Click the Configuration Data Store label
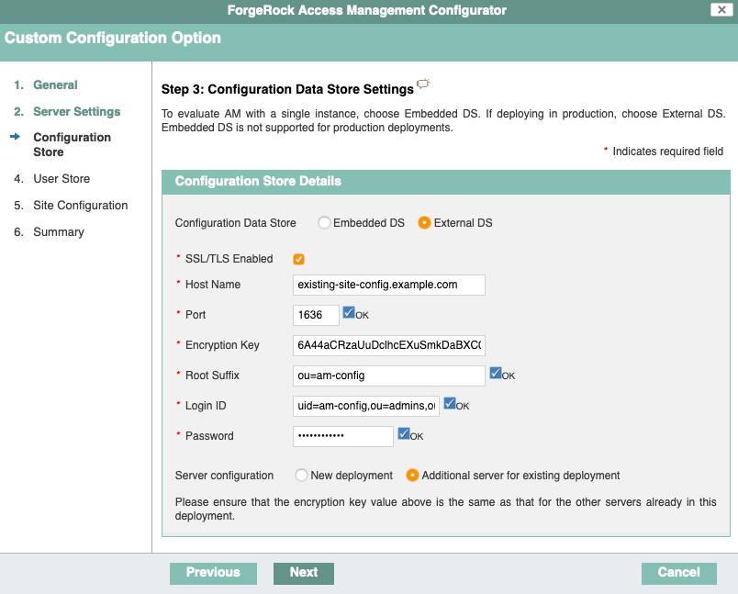Viewport: 738px width, 594px height. (x=235, y=222)
